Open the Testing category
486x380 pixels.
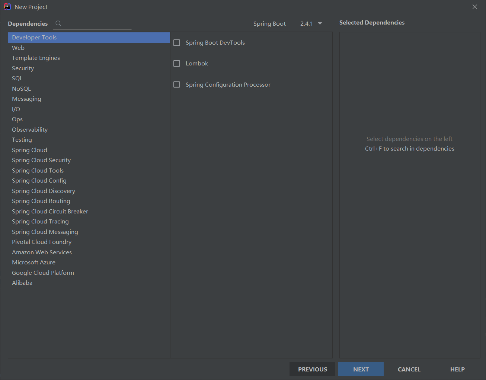click(89, 140)
